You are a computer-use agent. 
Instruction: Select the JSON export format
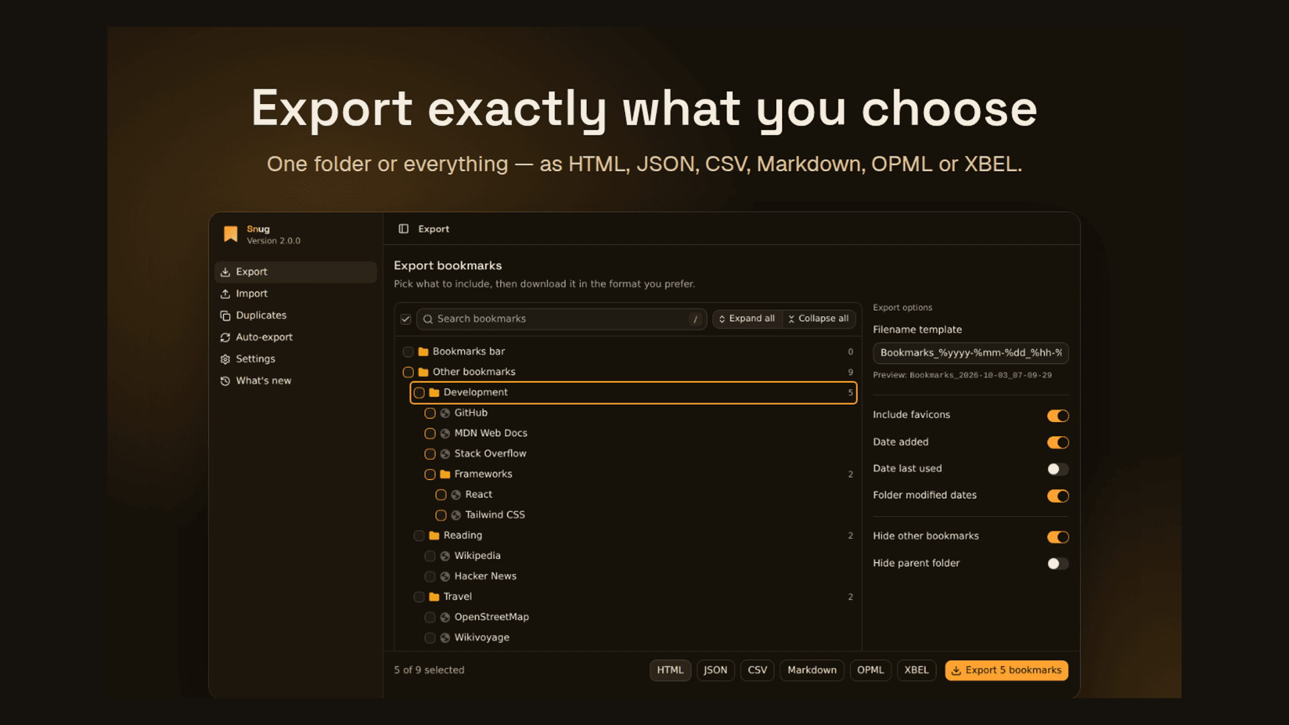coord(716,670)
